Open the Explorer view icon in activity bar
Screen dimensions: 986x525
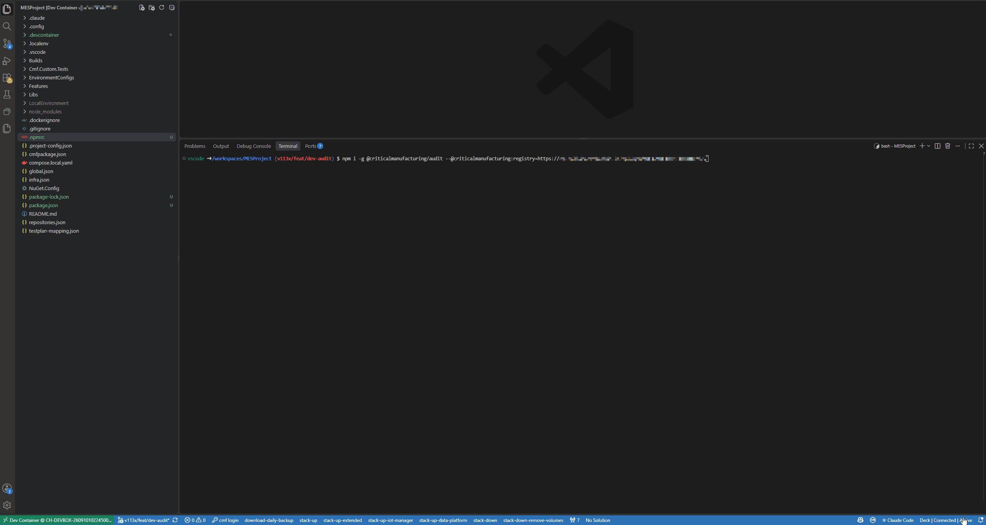(7, 9)
